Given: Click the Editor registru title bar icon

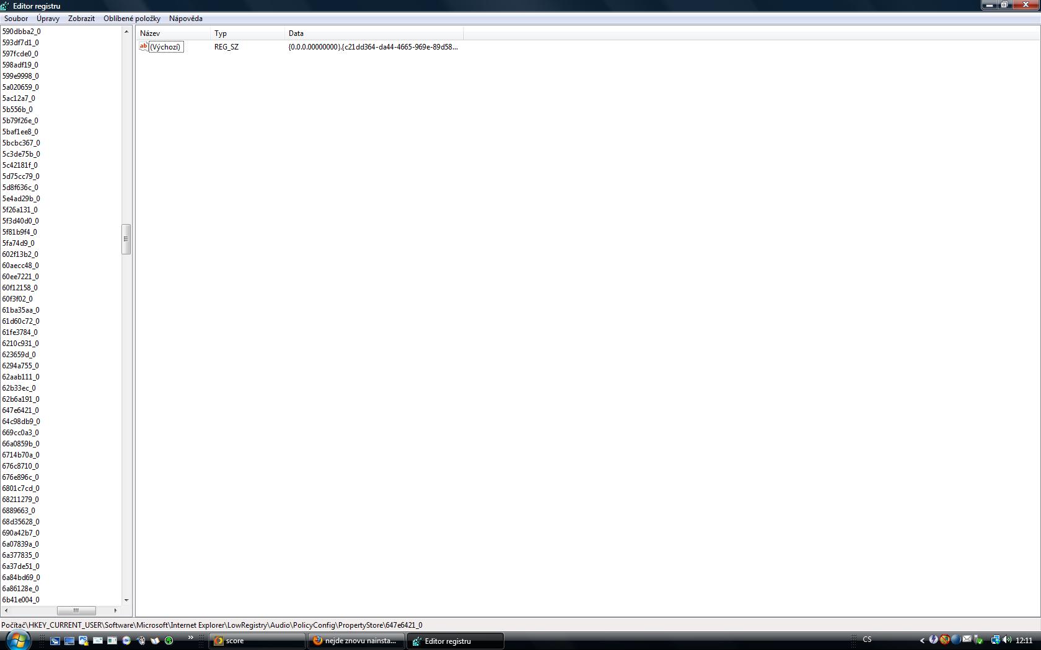Looking at the screenshot, I should point(5,6).
